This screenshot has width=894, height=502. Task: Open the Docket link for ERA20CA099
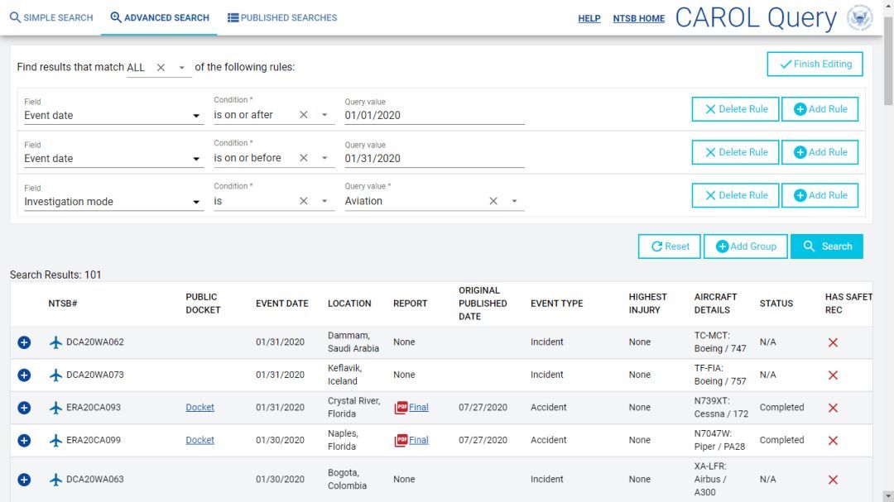[x=199, y=440]
